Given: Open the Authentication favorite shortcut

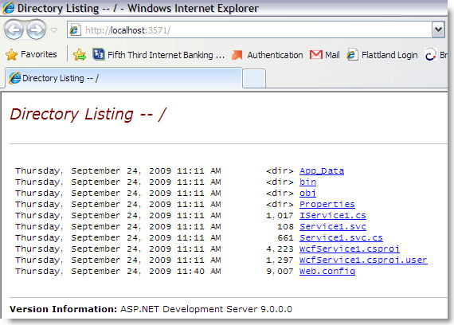Looking at the screenshot, I should [268, 55].
